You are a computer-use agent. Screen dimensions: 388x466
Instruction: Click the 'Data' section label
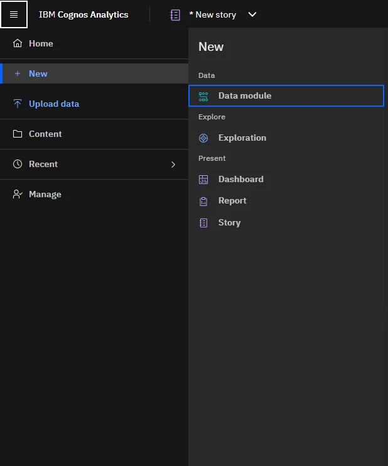pyautogui.click(x=207, y=75)
